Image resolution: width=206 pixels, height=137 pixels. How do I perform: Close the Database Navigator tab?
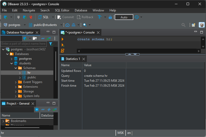pos(37,33)
